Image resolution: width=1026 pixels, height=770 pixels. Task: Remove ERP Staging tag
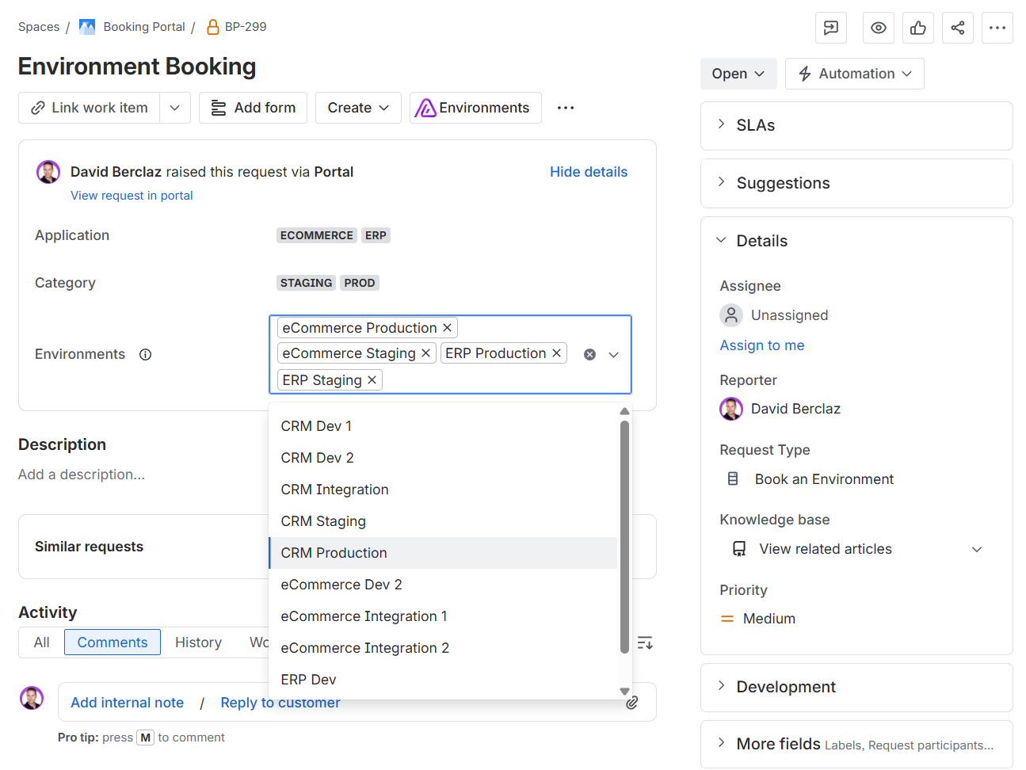click(372, 380)
